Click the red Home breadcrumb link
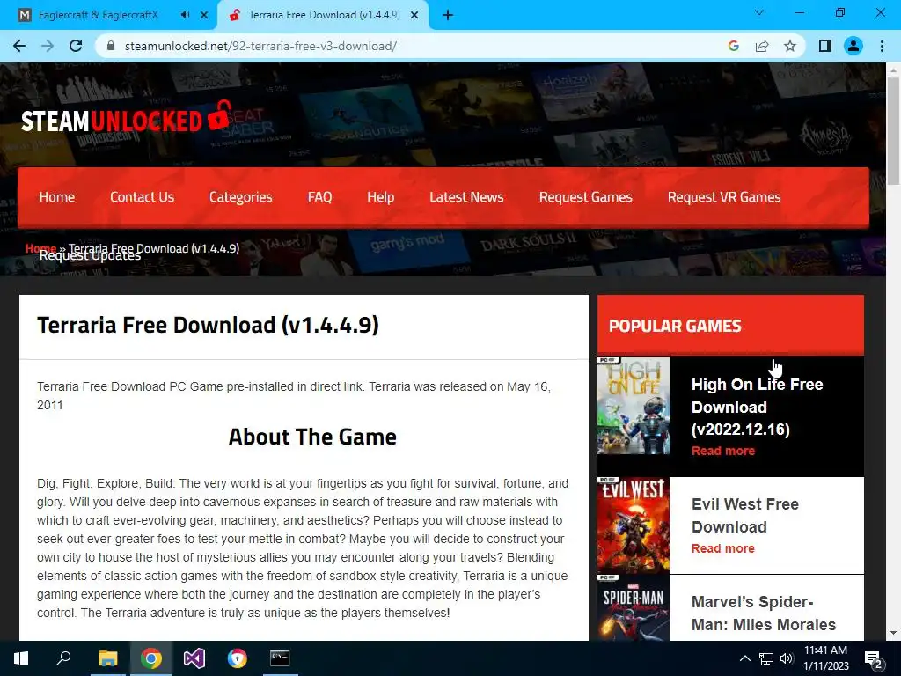This screenshot has width=901, height=676. (40, 247)
